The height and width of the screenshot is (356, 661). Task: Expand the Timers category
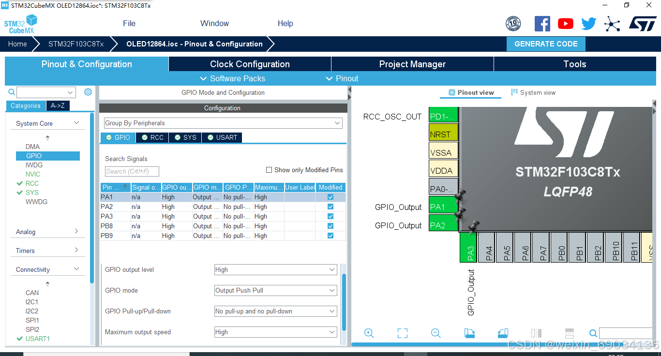coord(76,250)
